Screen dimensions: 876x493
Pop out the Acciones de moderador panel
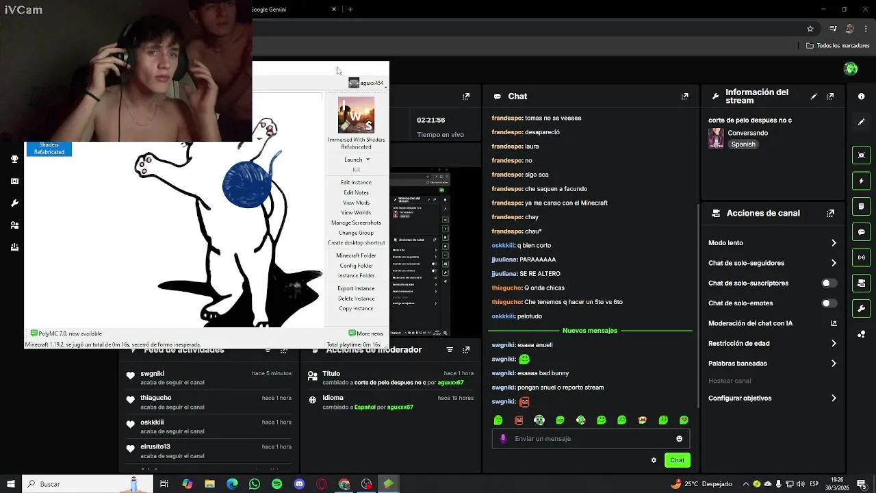click(x=466, y=350)
